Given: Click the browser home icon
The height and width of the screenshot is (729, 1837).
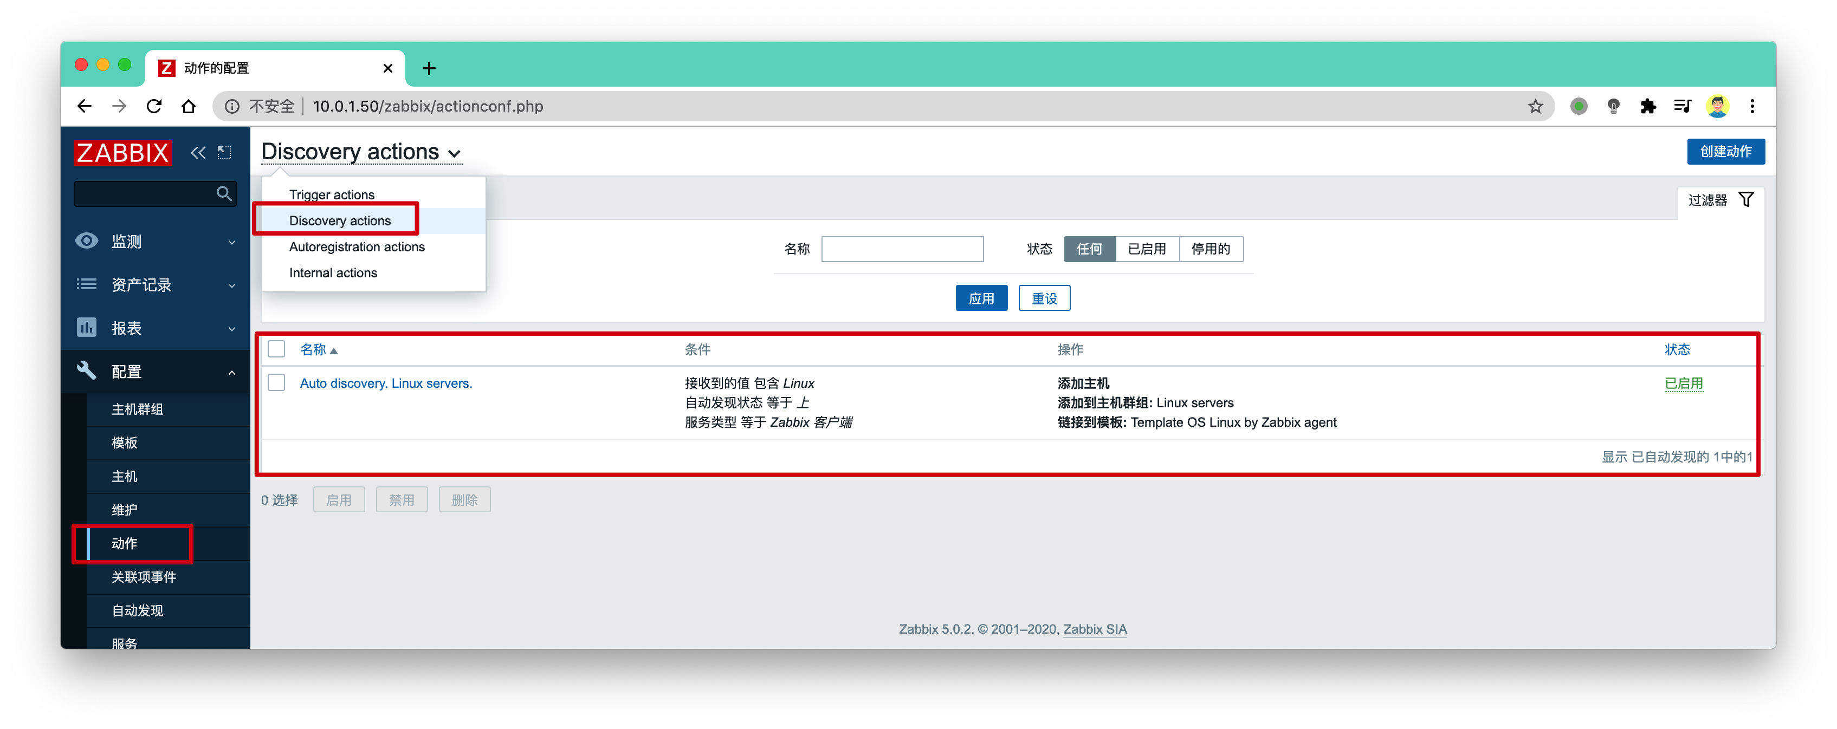Looking at the screenshot, I should pyautogui.click(x=188, y=106).
